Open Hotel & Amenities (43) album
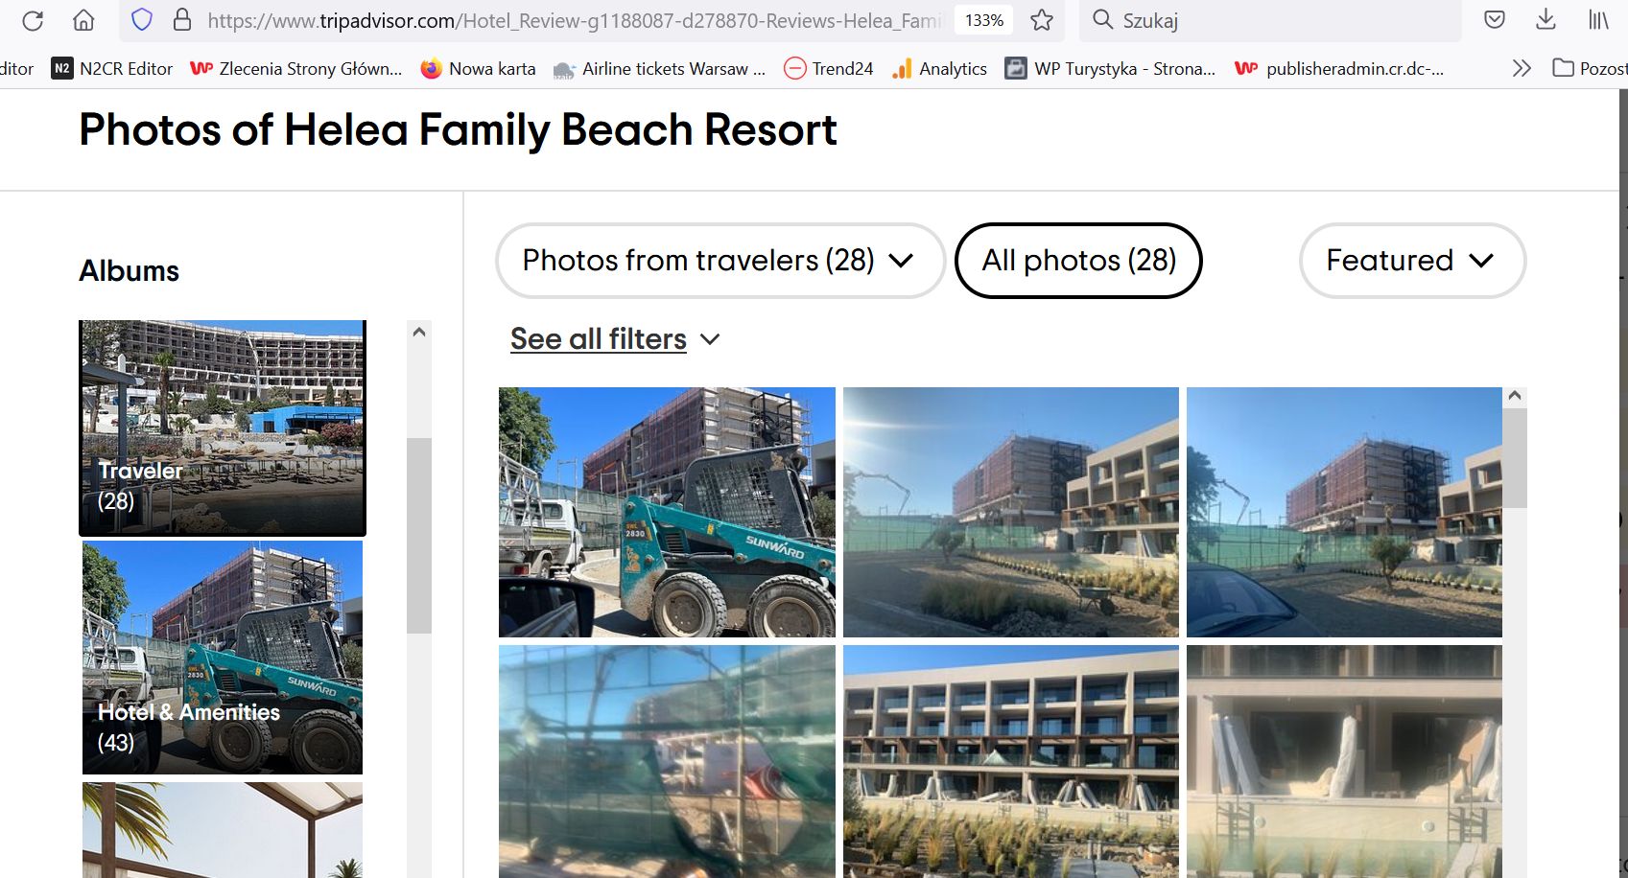The image size is (1628, 878). (x=223, y=658)
